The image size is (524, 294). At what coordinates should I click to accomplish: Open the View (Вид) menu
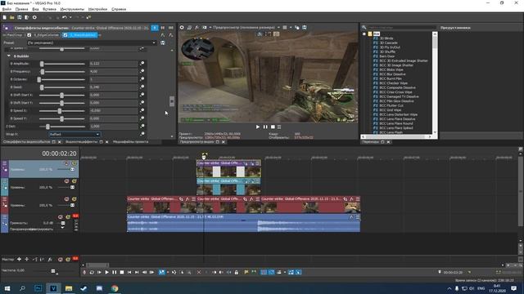tap(35, 9)
